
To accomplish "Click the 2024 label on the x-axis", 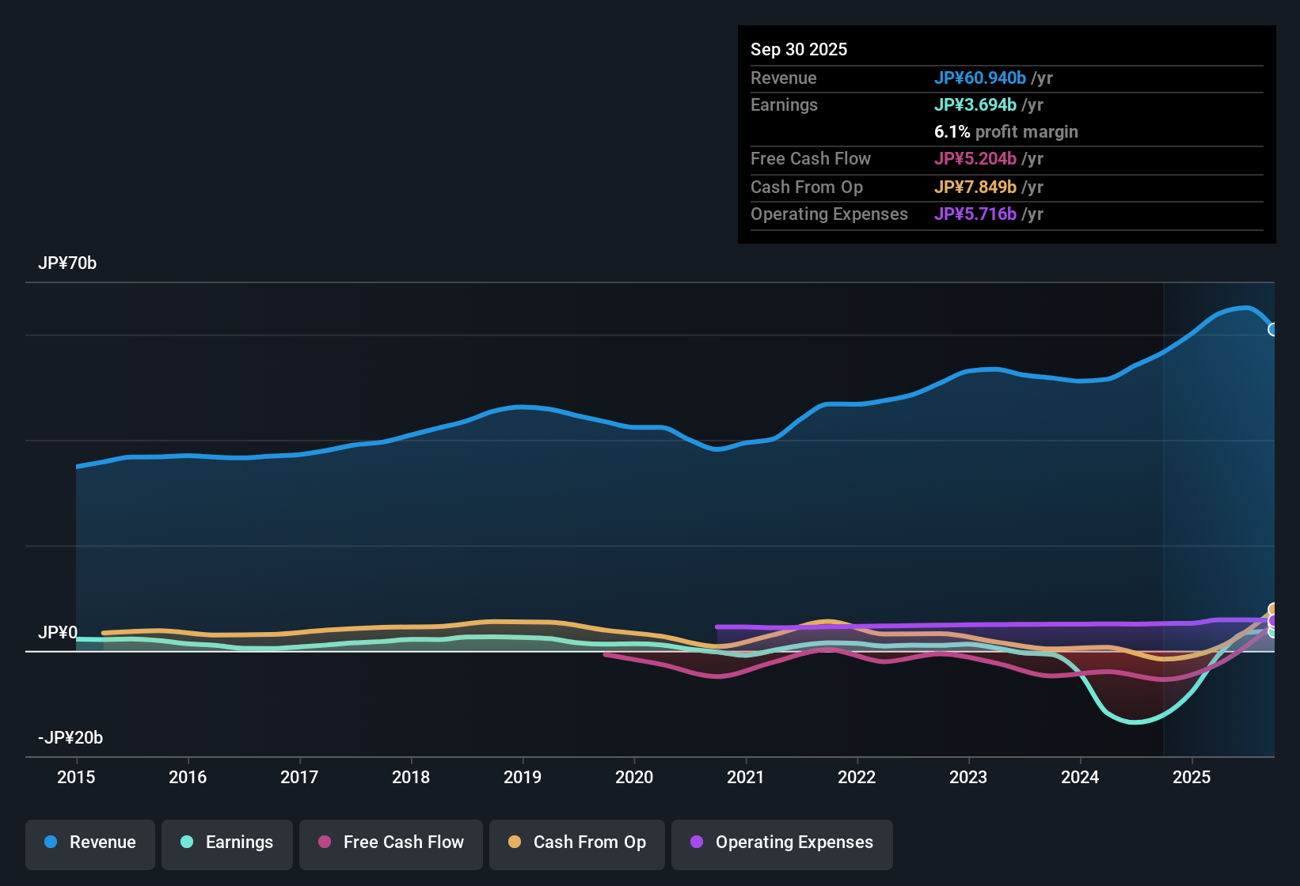I will [1080, 778].
